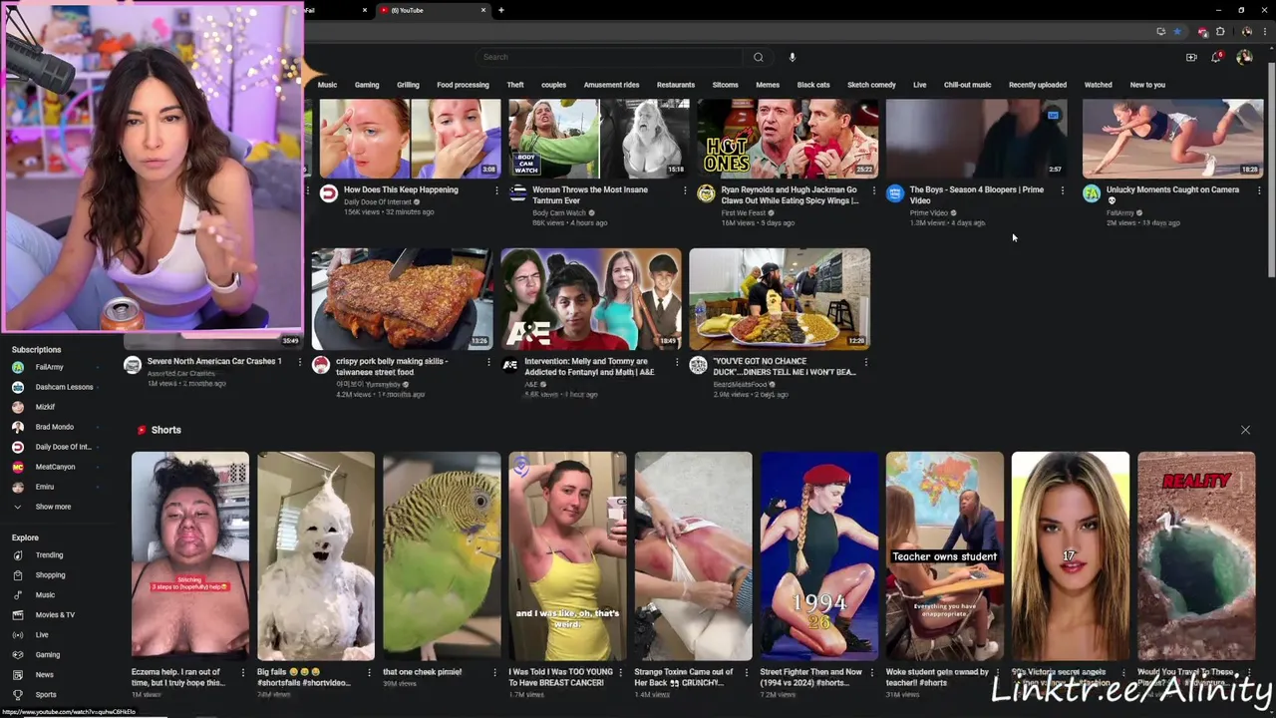Open options for The Boys Season 4 Bloopers
1276x718 pixels.
pyautogui.click(x=1063, y=190)
